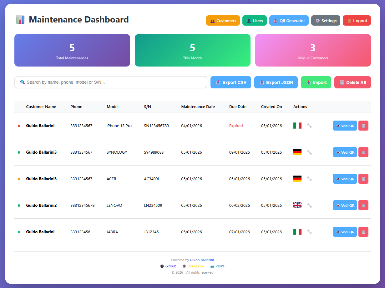Click the phone number 333123456

pos(80,232)
